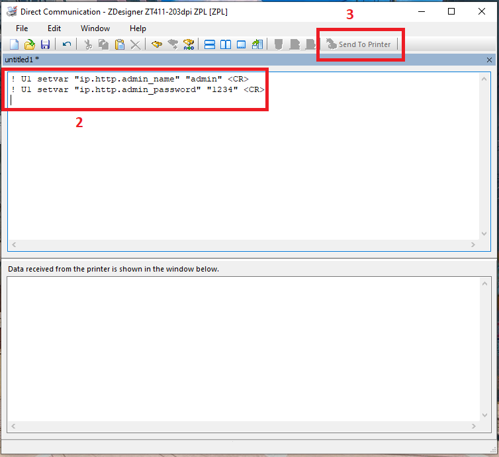Open the Window menu
The image size is (499, 457).
[x=95, y=28]
